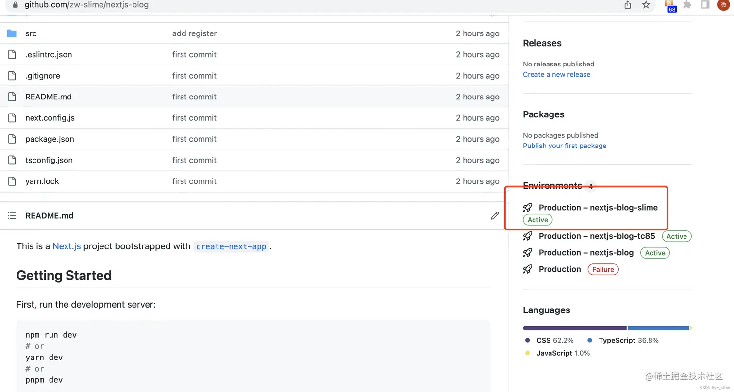The width and height of the screenshot is (734, 392).
Task: Bookmark this page with the star icon
Action: (x=646, y=5)
